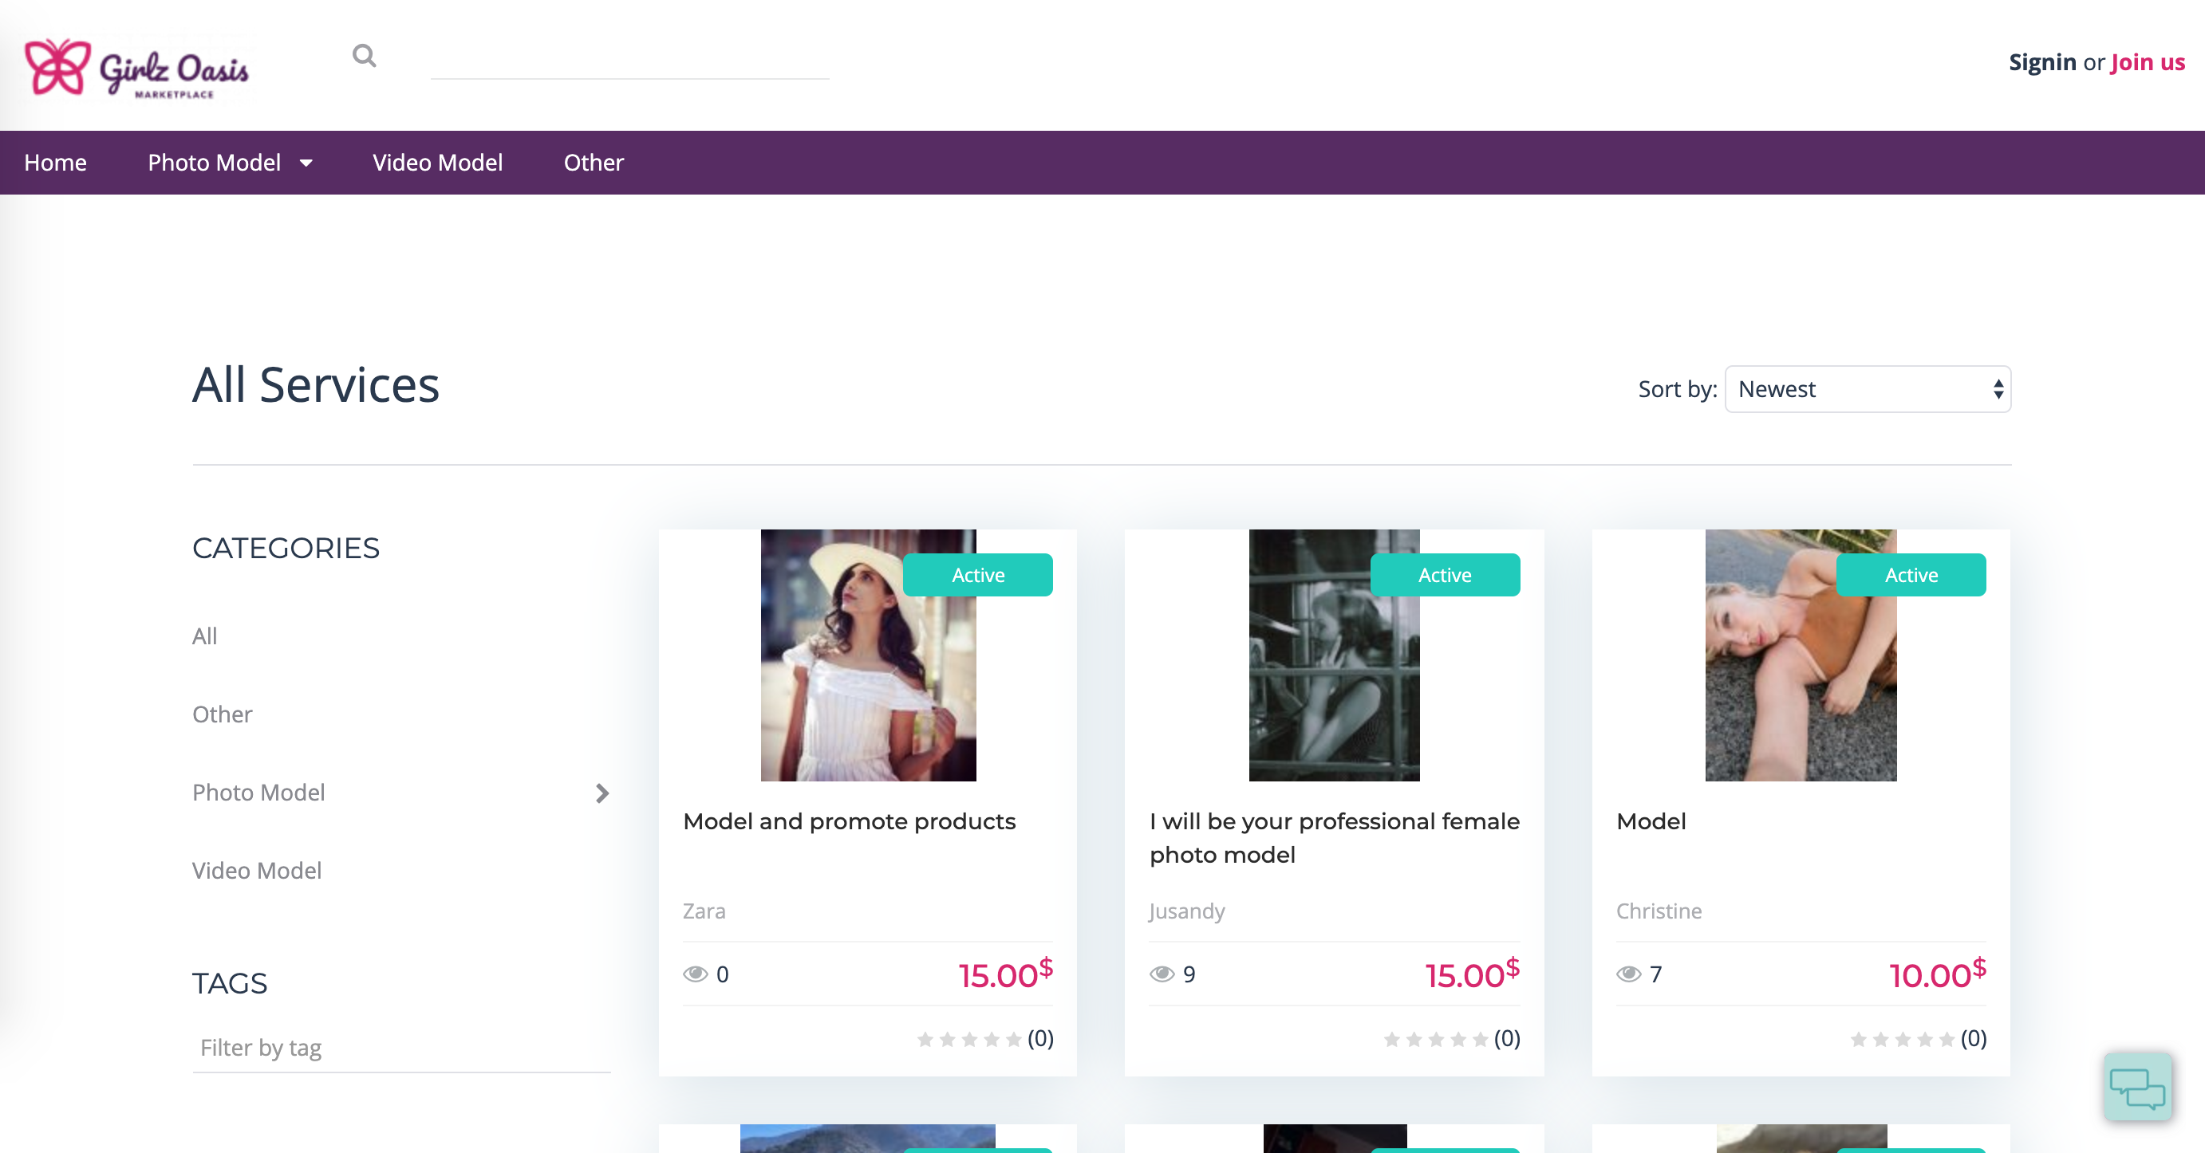The height and width of the screenshot is (1153, 2205).
Task: Expand the Photo Model navigation dropdown
Action: (x=231, y=163)
